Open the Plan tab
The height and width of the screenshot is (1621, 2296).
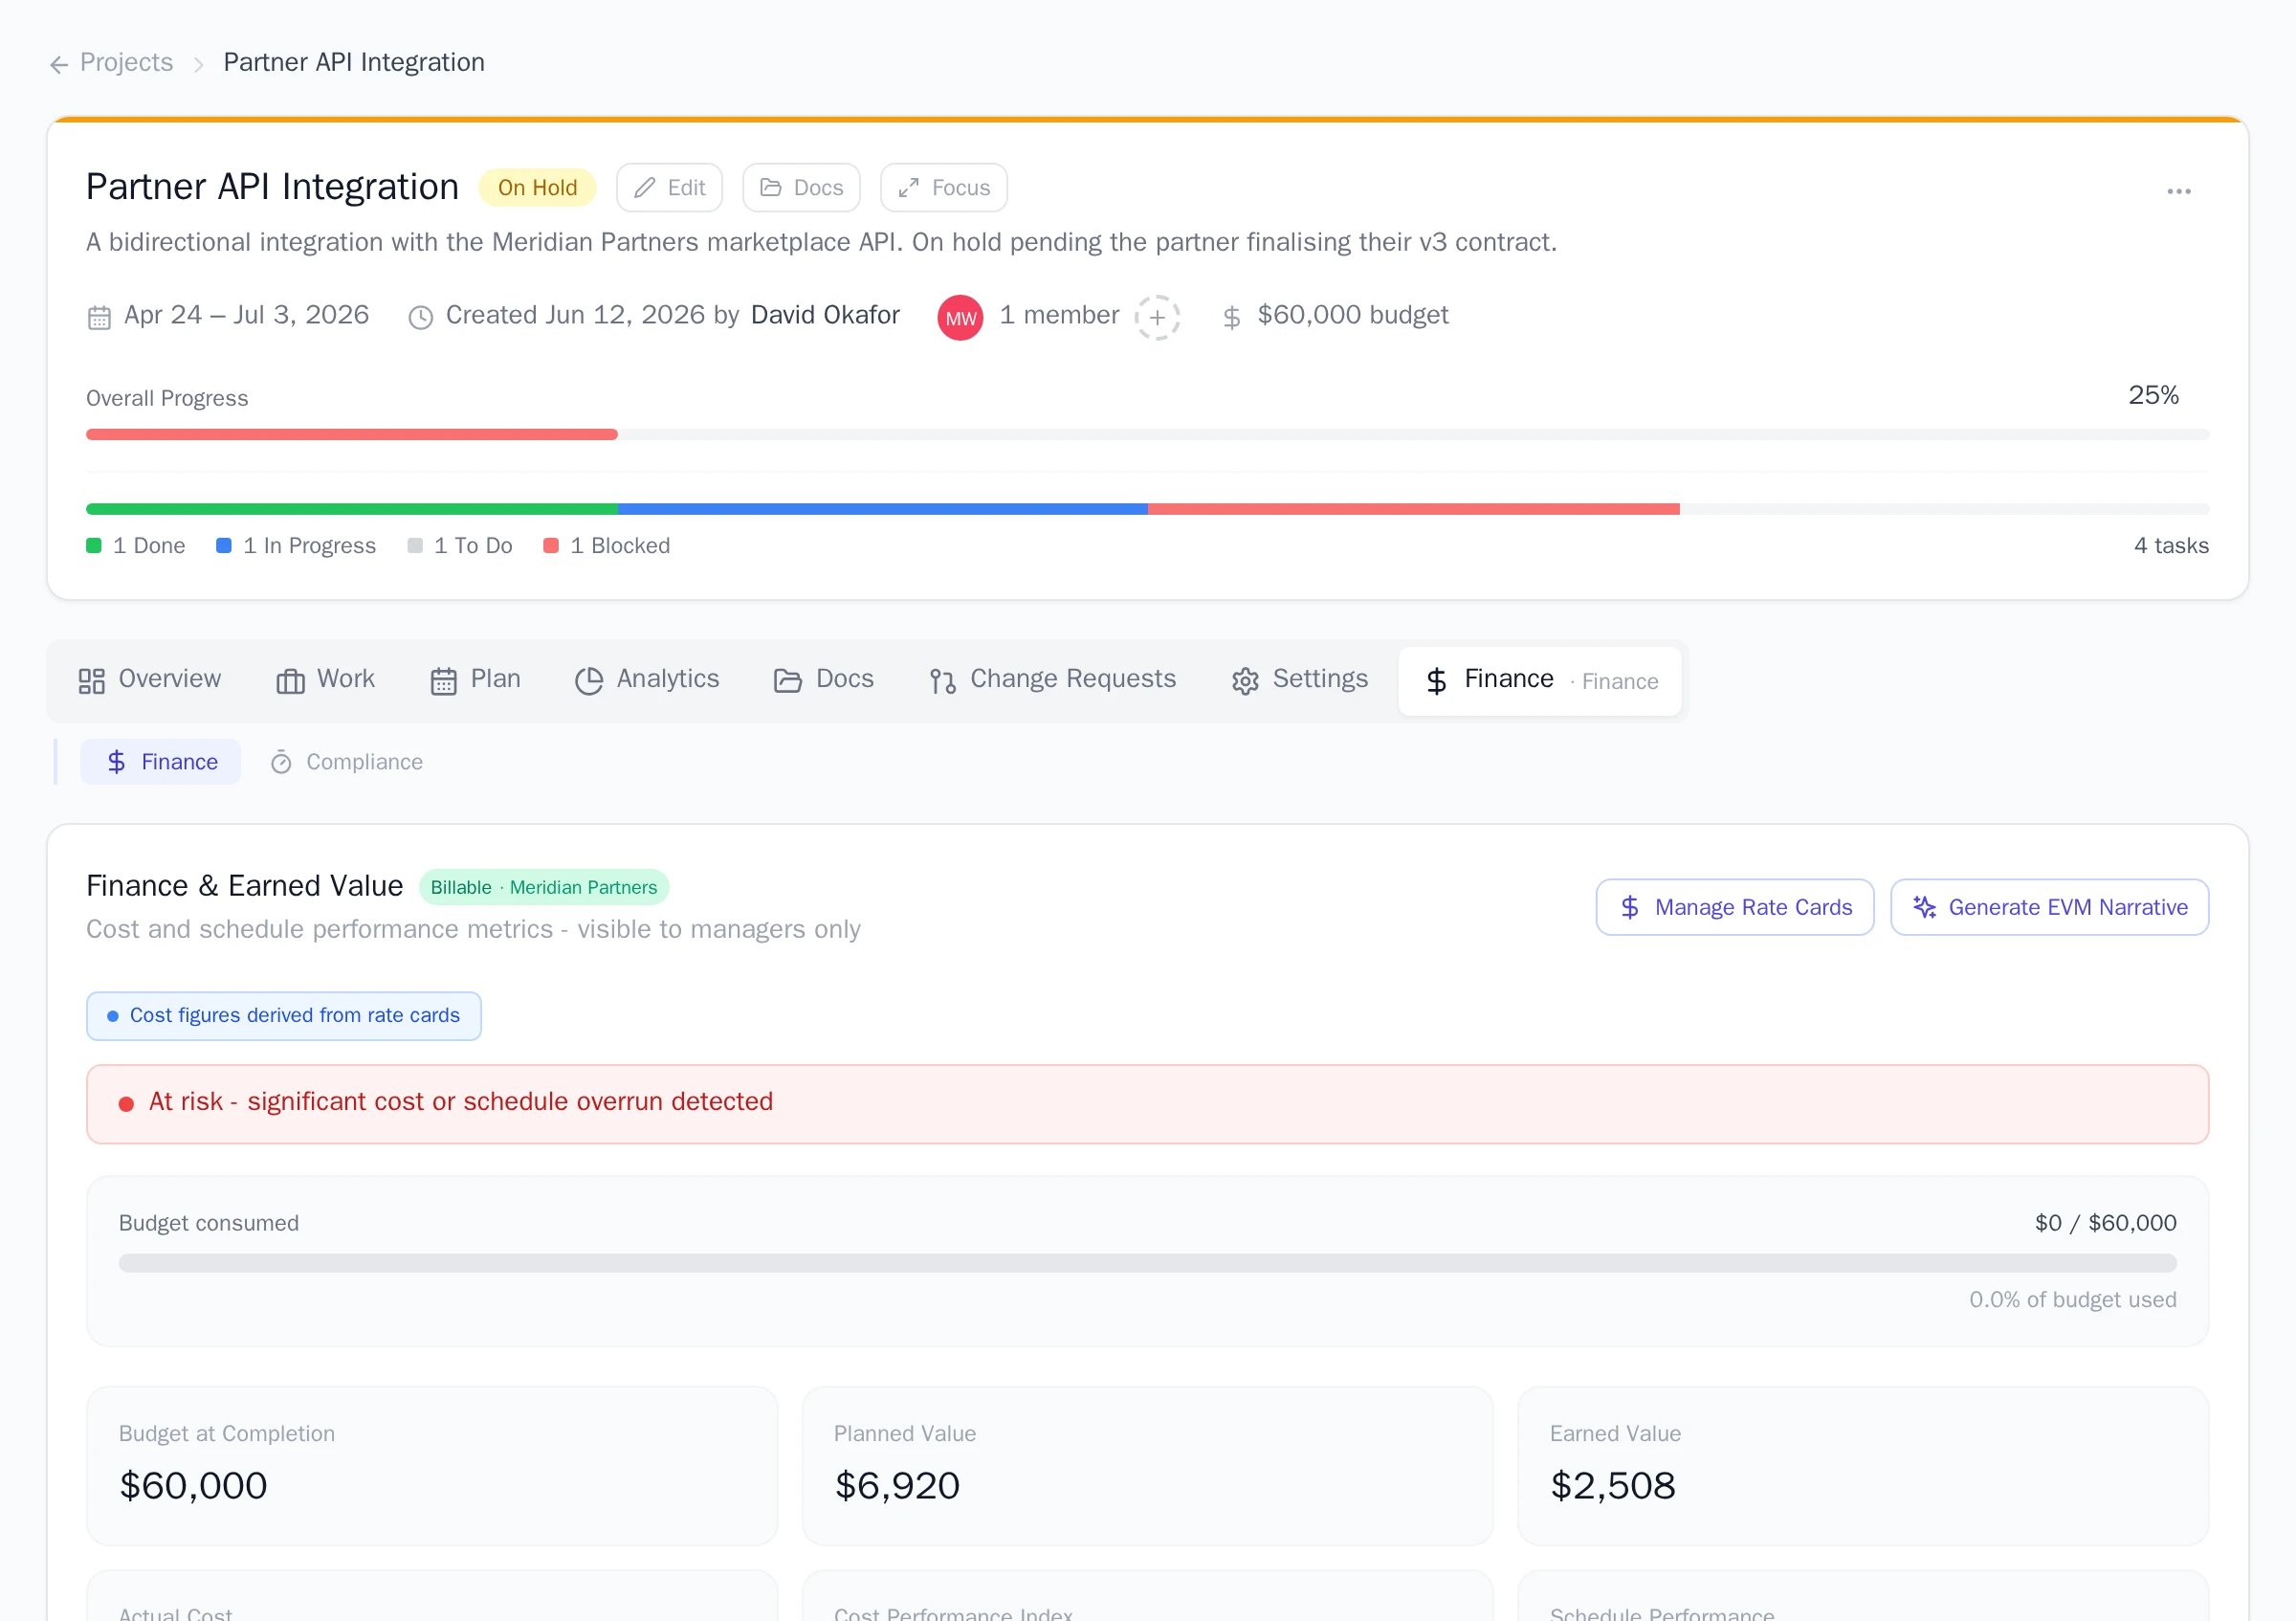pyautogui.click(x=476, y=680)
